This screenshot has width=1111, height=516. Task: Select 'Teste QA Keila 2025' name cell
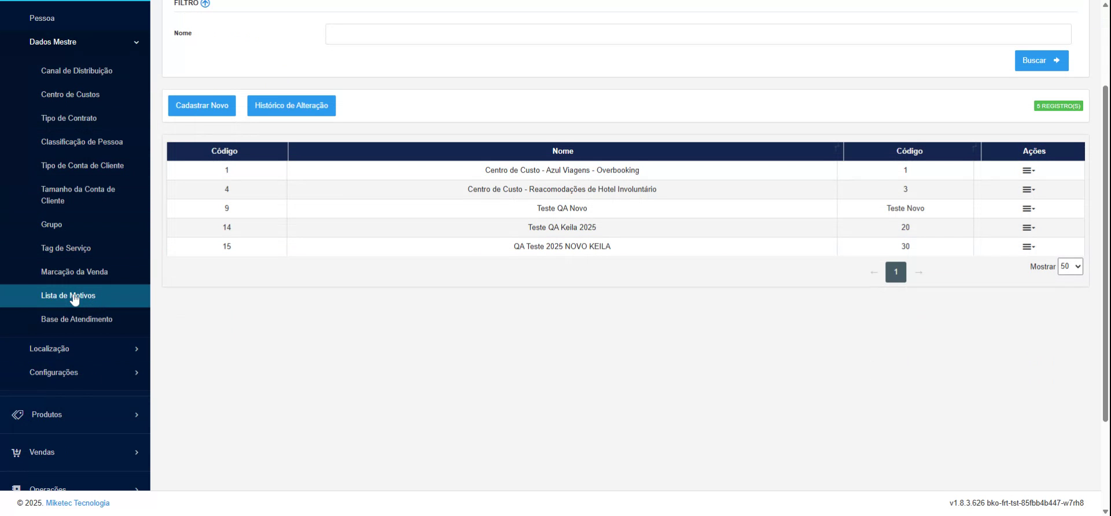click(562, 228)
